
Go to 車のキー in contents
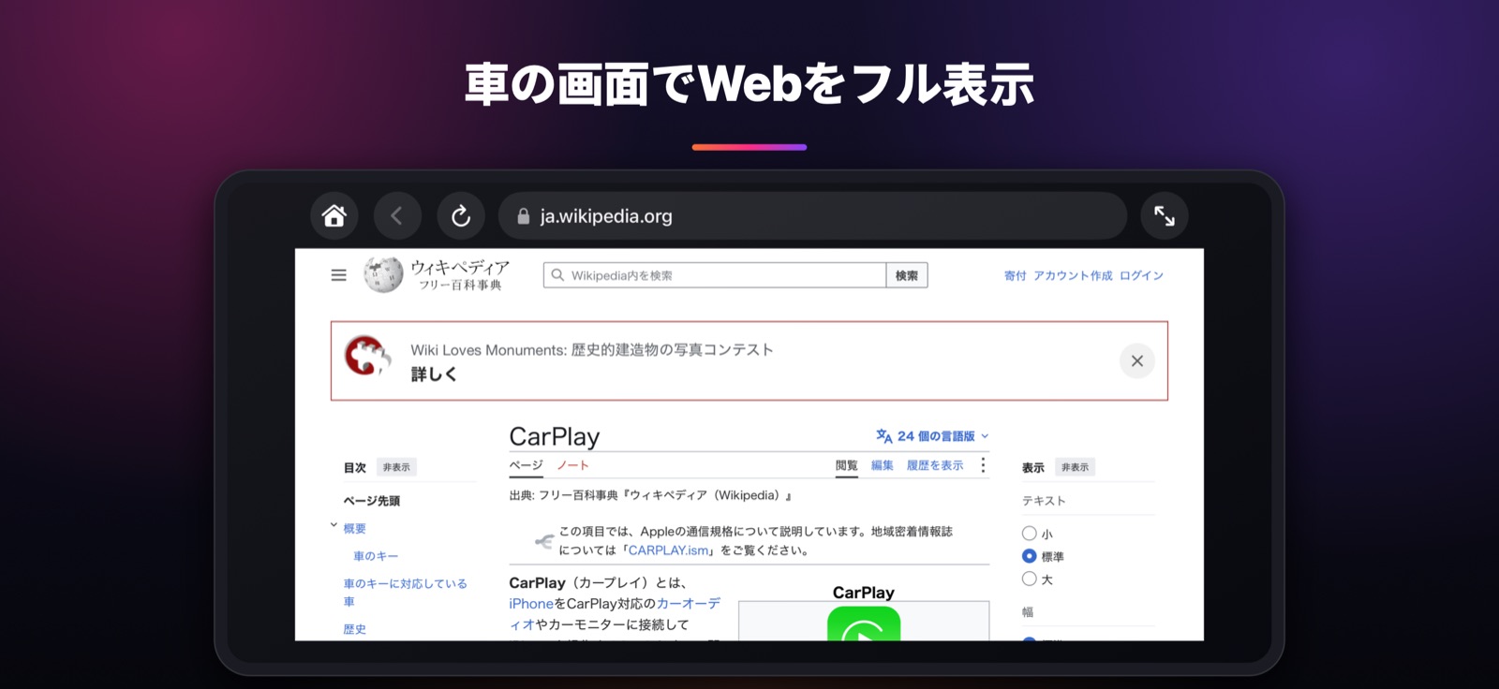[x=376, y=556]
